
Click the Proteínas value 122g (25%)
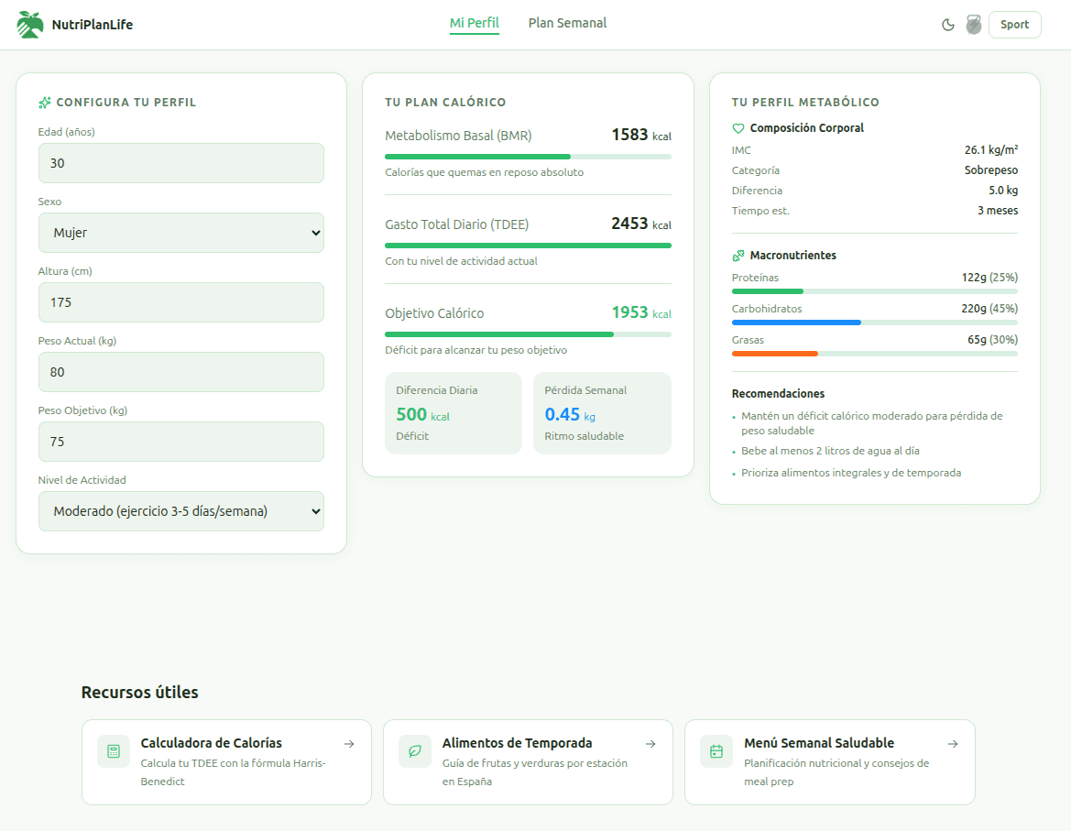click(x=989, y=278)
